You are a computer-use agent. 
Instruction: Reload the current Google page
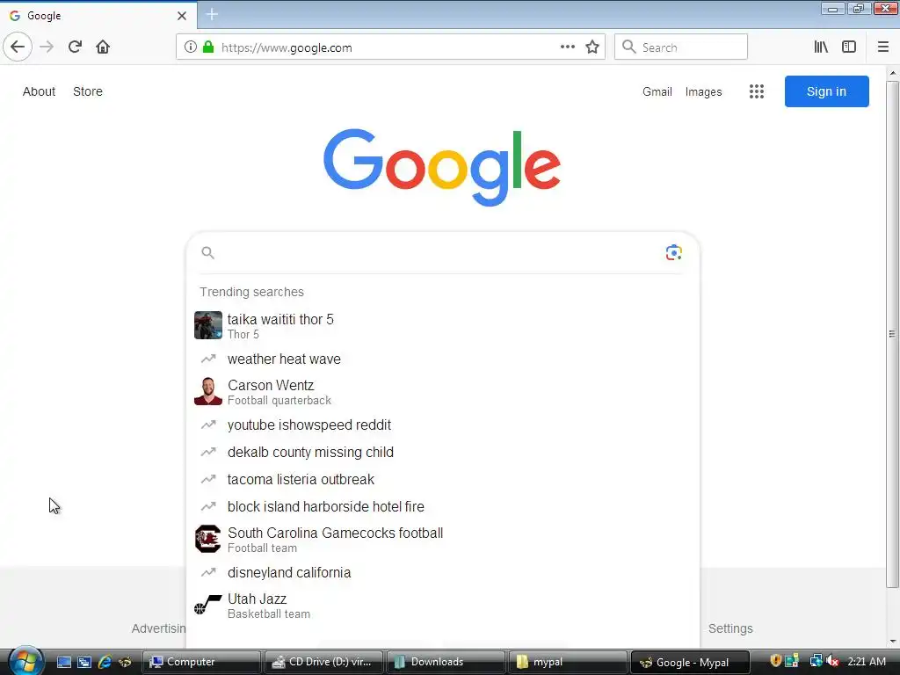click(x=75, y=47)
